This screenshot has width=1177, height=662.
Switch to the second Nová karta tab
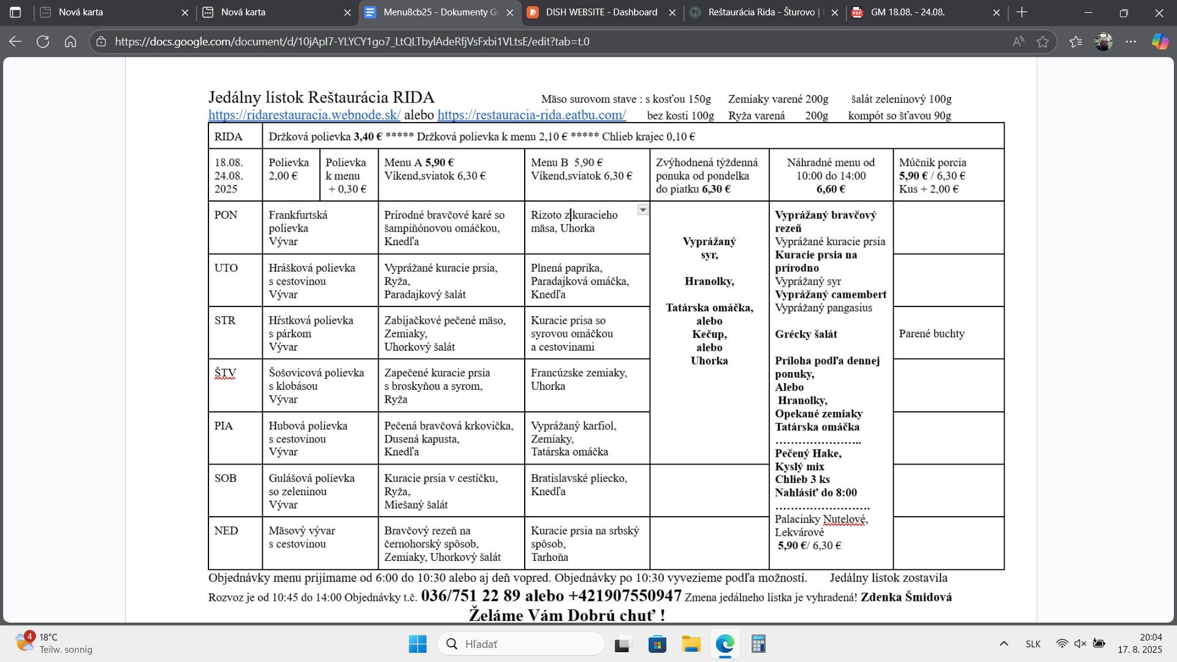click(276, 12)
